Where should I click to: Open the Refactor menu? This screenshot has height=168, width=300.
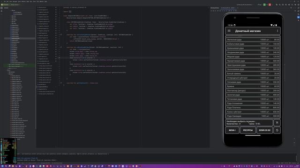(23, 1)
